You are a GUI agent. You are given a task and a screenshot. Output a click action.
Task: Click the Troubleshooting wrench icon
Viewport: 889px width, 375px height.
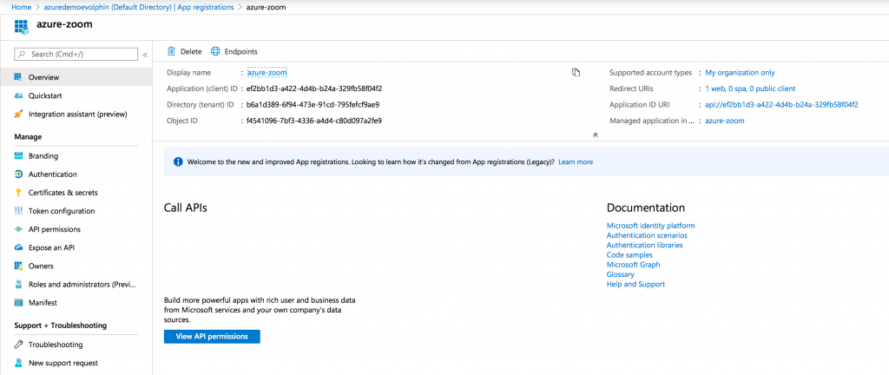click(18, 345)
